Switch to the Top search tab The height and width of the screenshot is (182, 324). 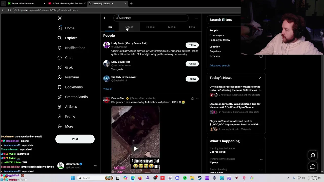[x=110, y=27]
